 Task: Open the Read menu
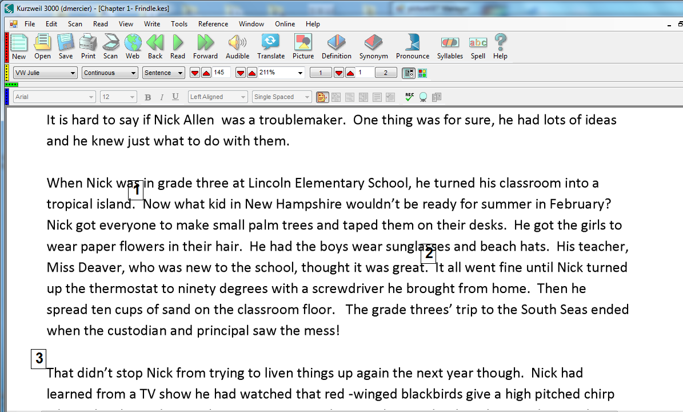[x=100, y=24]
